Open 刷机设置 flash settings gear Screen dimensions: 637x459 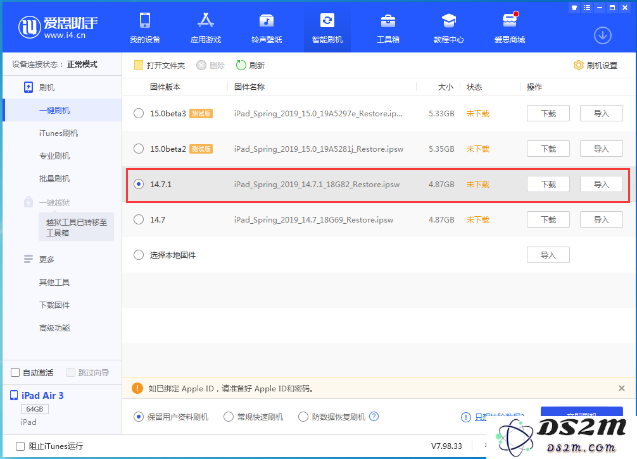pyautogui.click(x=596, y=65)
